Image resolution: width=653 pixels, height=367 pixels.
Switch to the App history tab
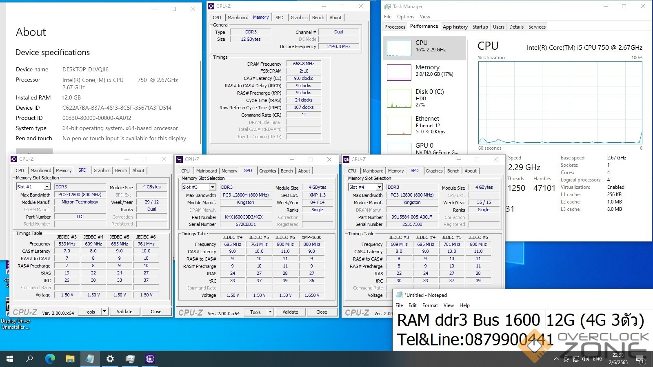[455, 27]
